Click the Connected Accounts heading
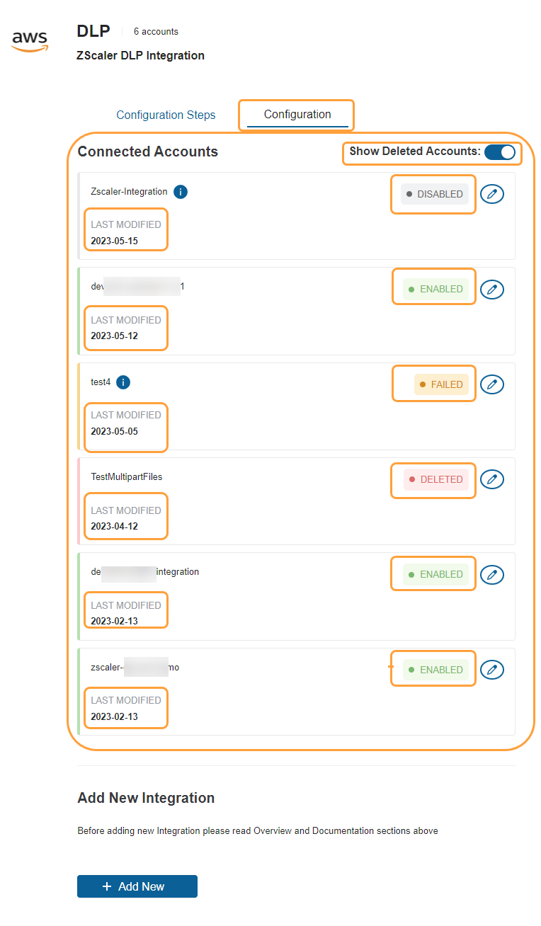This screenshot has width=541, height=926. pyautogui.click(x=148, y=152)
